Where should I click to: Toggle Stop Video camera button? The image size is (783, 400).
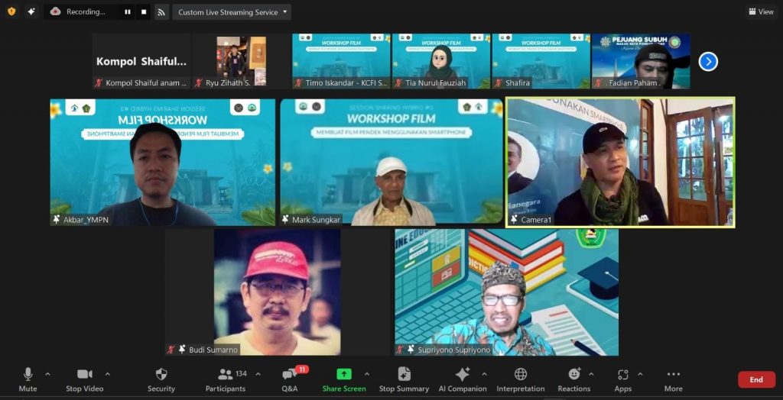[x=84, y=374]
